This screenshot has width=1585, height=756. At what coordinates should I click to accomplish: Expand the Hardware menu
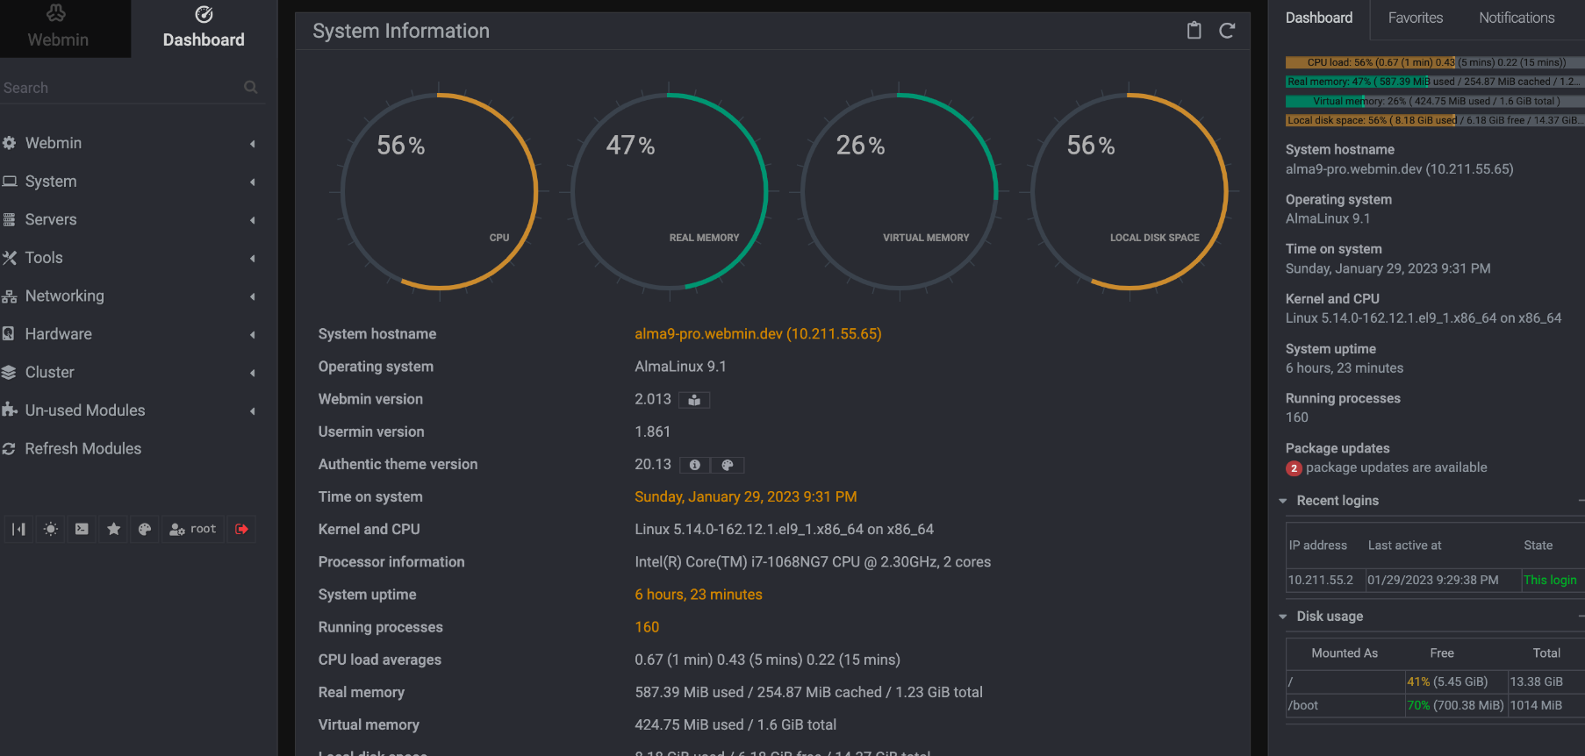pyautogui.click(x=59, y=334)
